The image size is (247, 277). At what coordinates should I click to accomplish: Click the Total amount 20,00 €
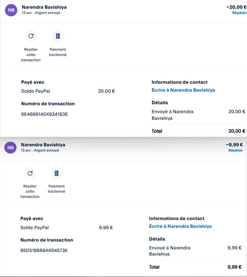pos(237,131)
